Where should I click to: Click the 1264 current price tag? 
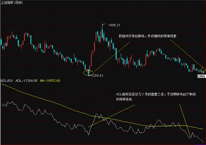(x=201, y=76)
